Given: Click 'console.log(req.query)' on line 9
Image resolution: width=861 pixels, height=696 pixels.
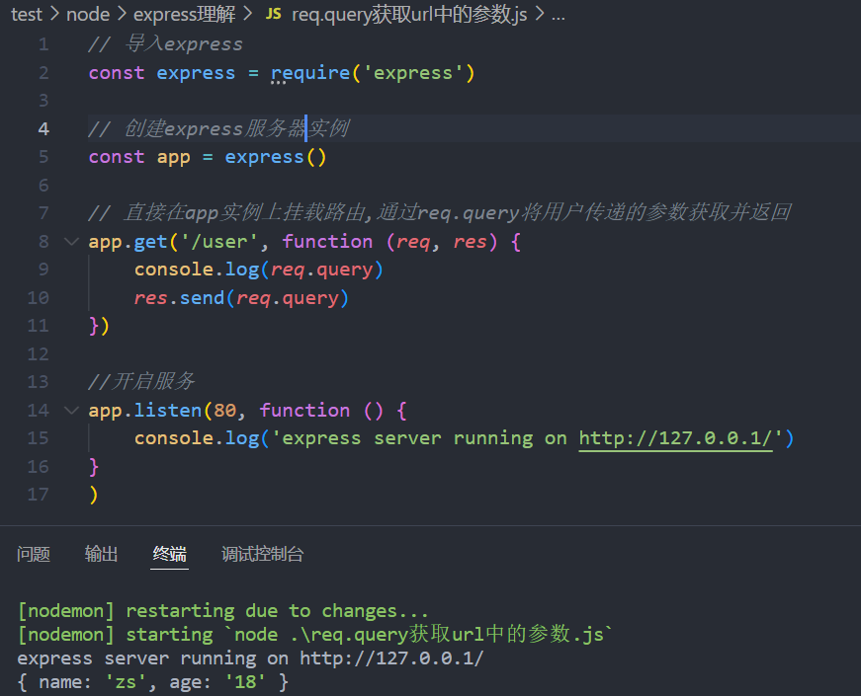Looking at the screenshot, I should coord(259,270).
